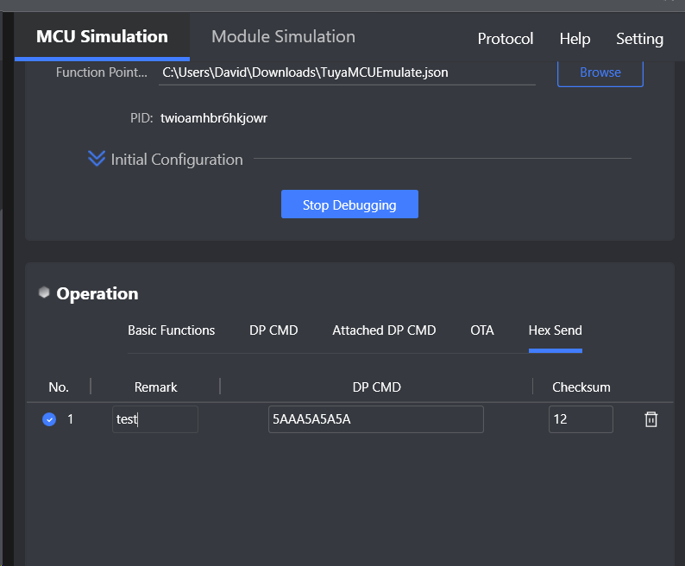Switch to Module Simulation tab
This screenshot has height=566, width=685.
coord(283,37)
